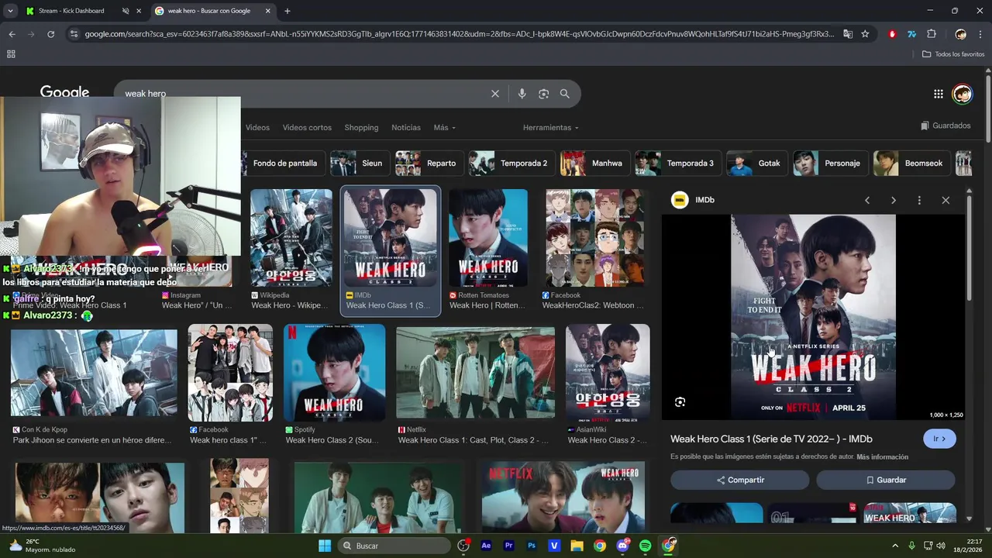Expand the Herramientas dropdown
This screenshot has height=558, width=992.
[x=550, y=128]
